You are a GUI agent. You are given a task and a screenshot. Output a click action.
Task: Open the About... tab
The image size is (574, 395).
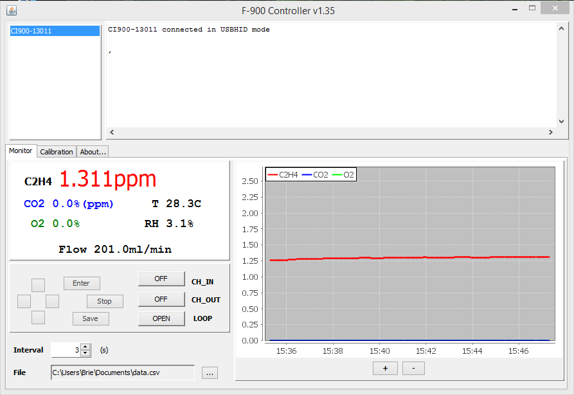93,152
